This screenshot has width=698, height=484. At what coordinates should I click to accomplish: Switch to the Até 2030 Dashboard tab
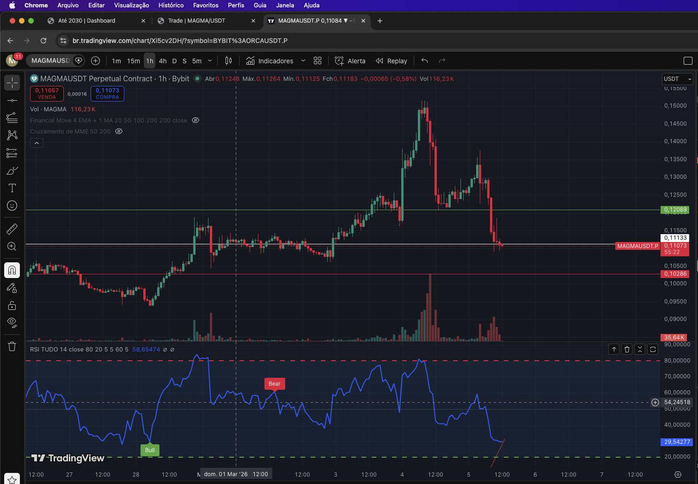pos(87,21)
